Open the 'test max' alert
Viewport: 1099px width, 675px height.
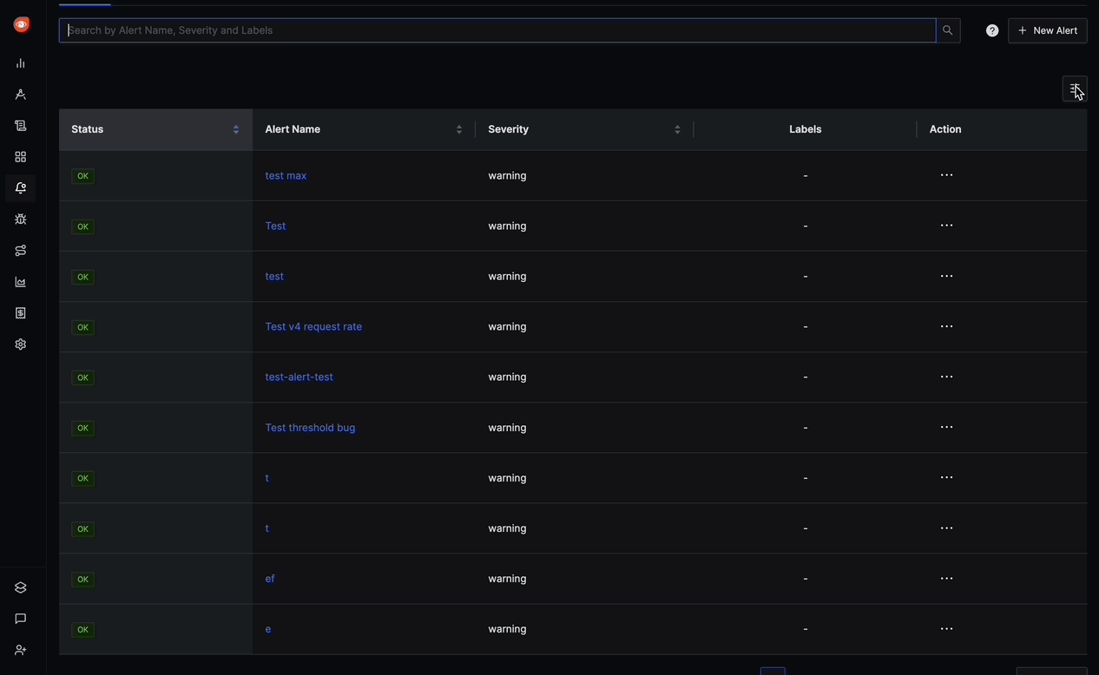[286, 175]
